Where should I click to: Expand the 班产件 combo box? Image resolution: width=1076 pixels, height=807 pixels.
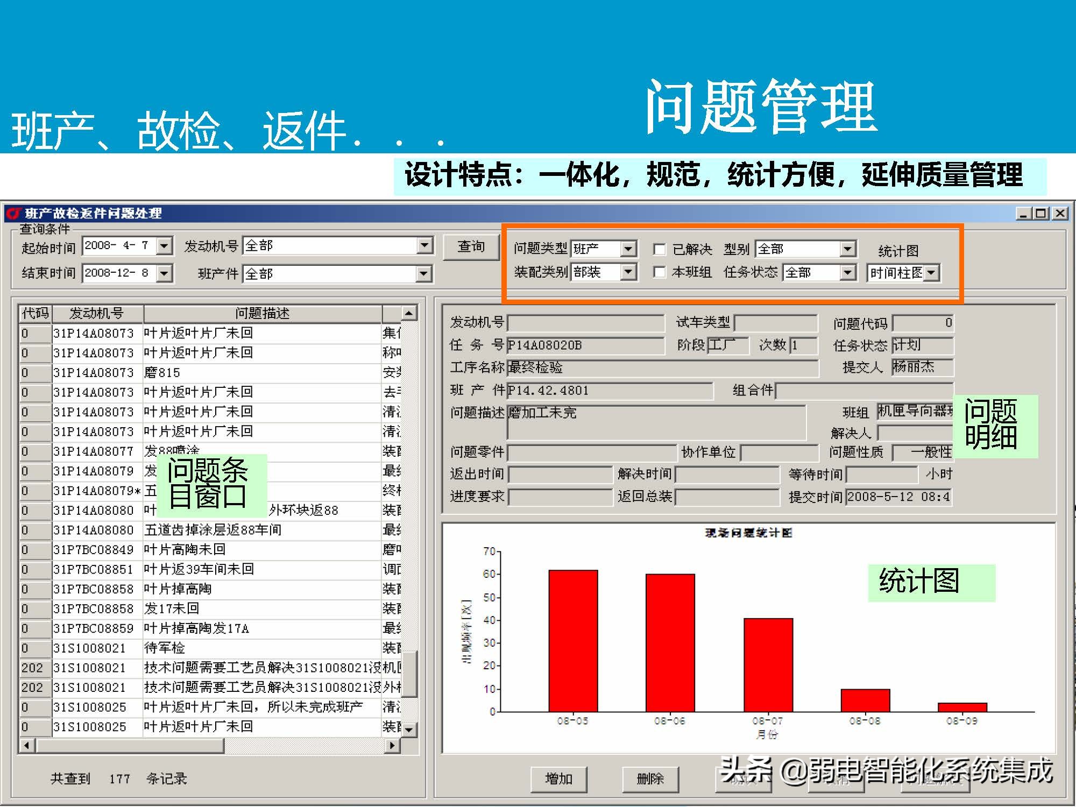[x=424, y=274]
